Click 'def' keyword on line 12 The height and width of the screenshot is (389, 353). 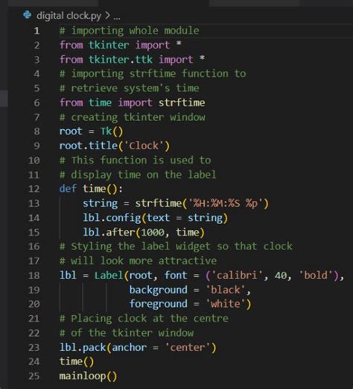pos(68,189)
